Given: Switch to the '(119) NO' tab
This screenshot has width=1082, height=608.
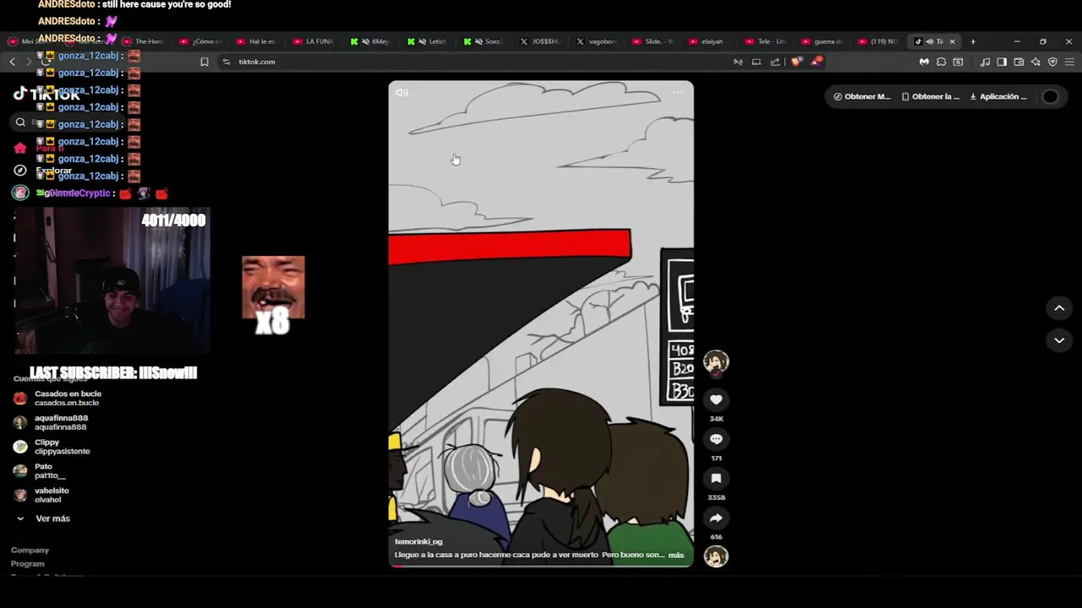Looking at the screenshot, I should (878, 41).
